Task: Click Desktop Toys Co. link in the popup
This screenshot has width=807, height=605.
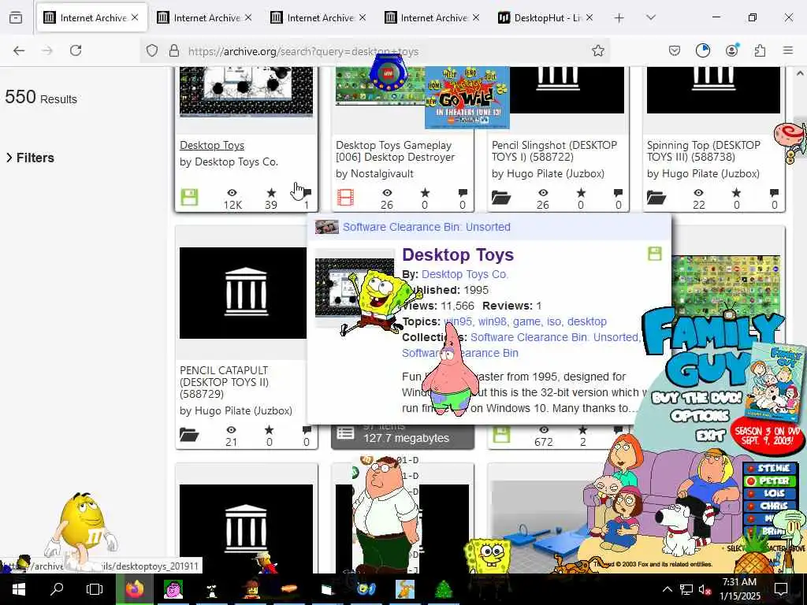Action: click(x=465, y=274)
